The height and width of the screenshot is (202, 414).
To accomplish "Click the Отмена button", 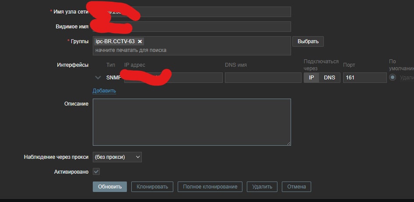I will pyautogui.click(x=297, y=187).
